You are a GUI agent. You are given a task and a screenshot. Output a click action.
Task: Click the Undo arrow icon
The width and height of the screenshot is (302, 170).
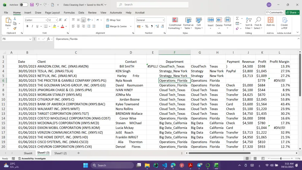37,5
